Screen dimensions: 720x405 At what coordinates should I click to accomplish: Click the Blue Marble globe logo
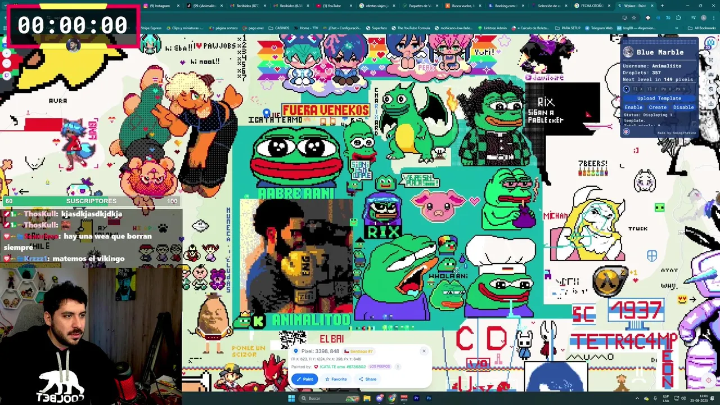(x=628, y=52)
